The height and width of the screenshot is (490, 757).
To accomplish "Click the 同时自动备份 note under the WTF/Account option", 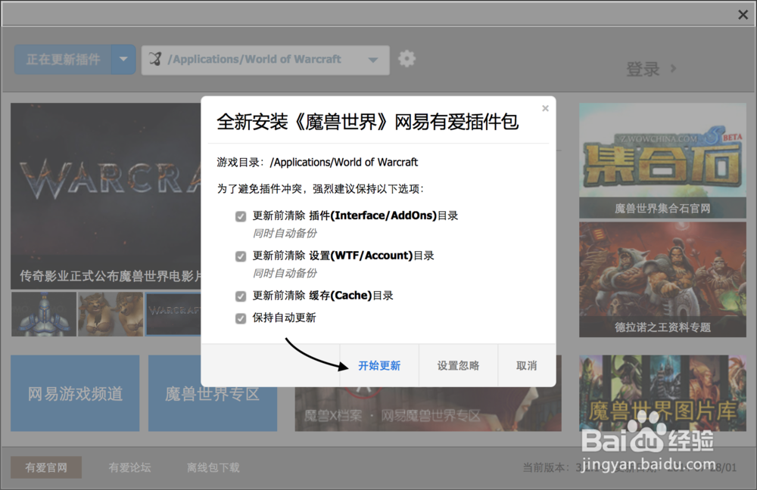I will 285,274.
